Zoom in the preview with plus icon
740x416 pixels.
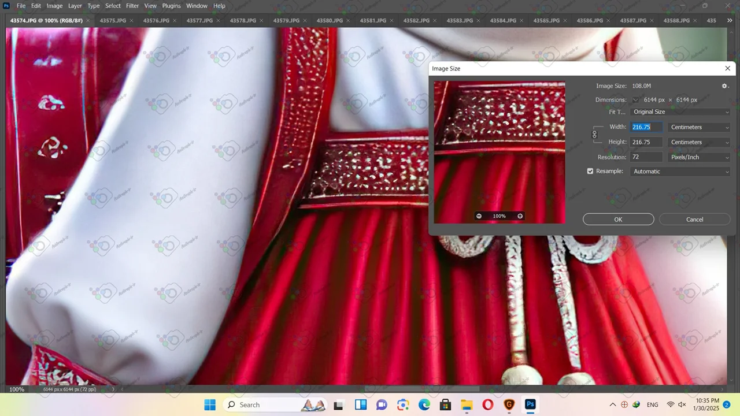(520, 216)
